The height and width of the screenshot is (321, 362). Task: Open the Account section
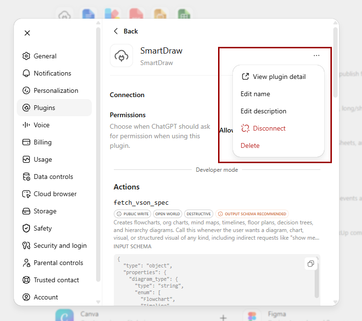(x=54, y=297)
